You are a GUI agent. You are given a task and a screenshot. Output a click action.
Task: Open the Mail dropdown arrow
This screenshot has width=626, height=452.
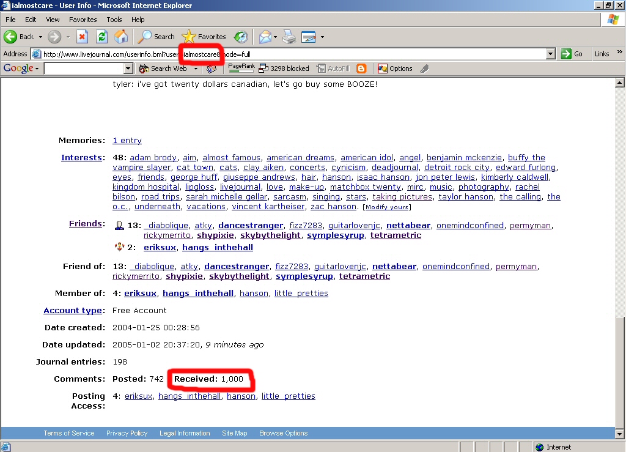pyautogui.click(x=276, y=37)
